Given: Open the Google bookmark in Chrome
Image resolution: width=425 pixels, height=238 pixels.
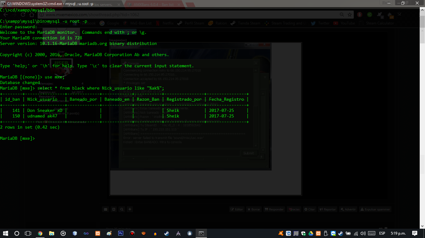Looking at the screenshot, I should 110,23.
